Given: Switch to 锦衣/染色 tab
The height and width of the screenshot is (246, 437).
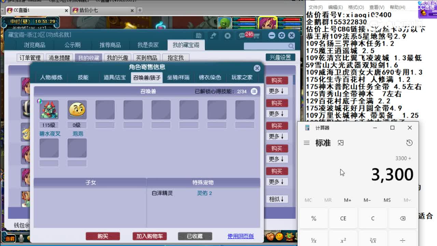Looking at the screenshot, I should [x=210, y=78].
